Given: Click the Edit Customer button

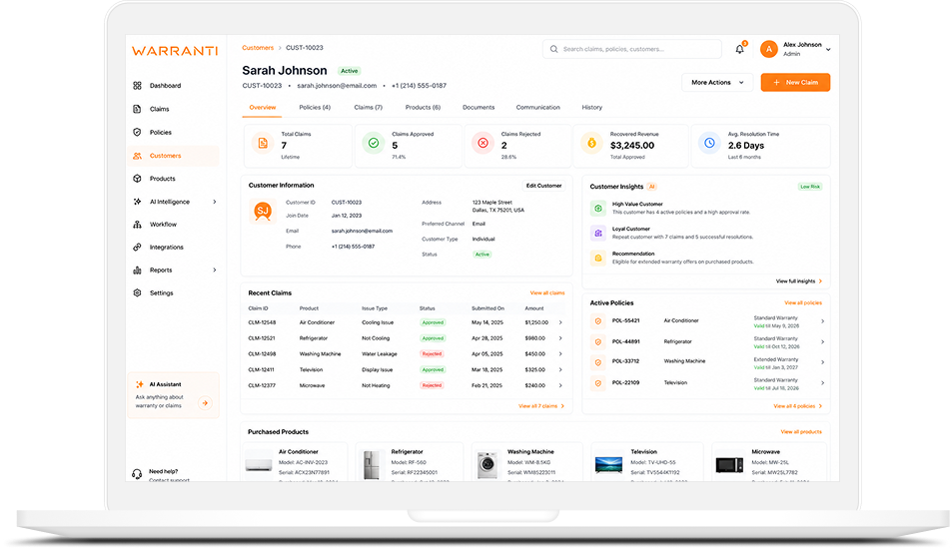Looking at the screenshot, I should pyautogui.click(x=543, y=186).
